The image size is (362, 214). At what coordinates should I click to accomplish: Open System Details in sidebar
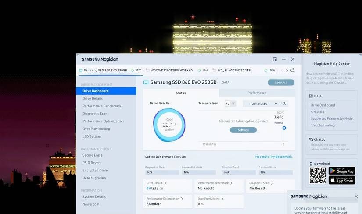(94, 197)
